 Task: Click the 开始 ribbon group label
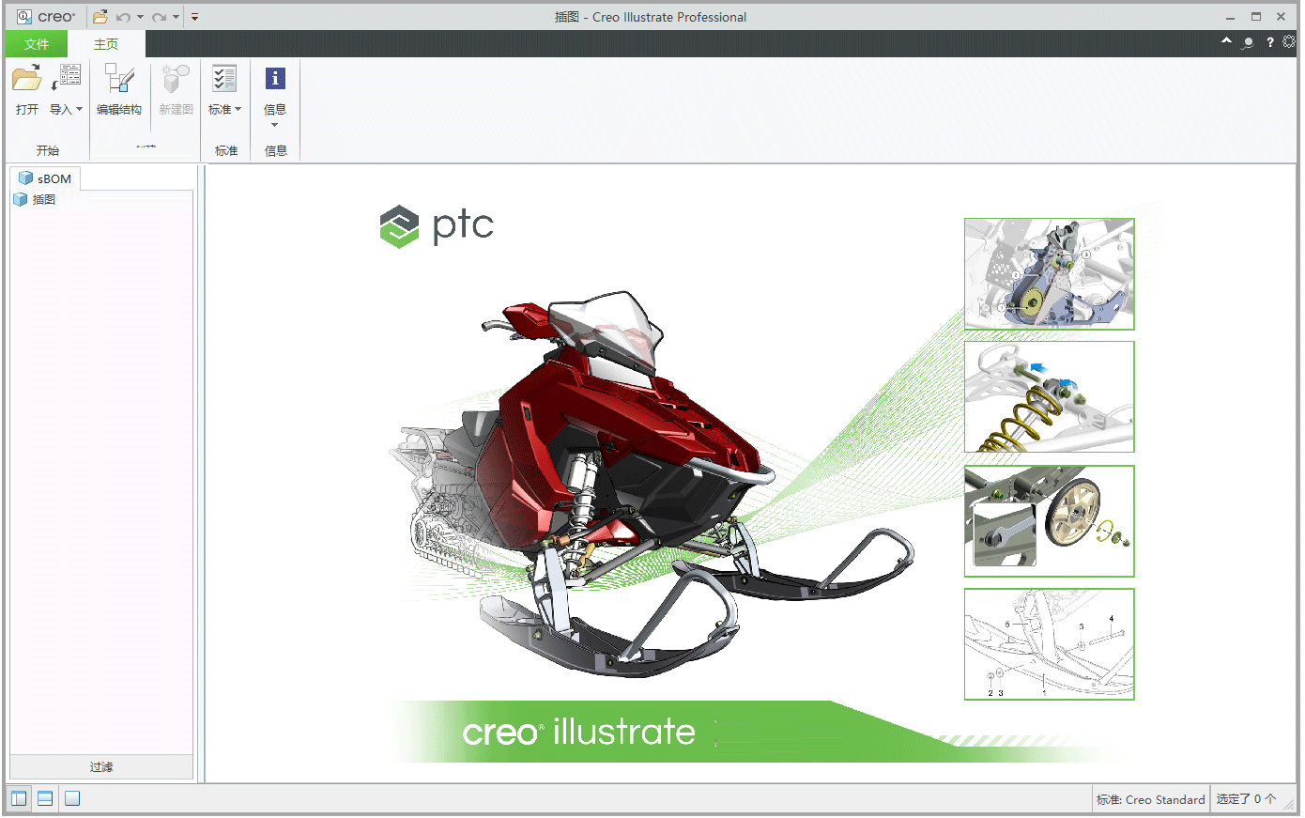pyautogui.click(x=48, y=150)
